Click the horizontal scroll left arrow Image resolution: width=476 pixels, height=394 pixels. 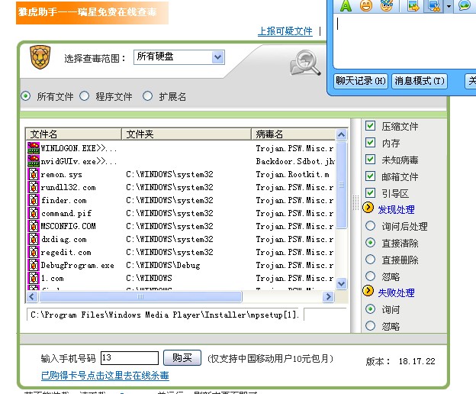click(32, 296)
